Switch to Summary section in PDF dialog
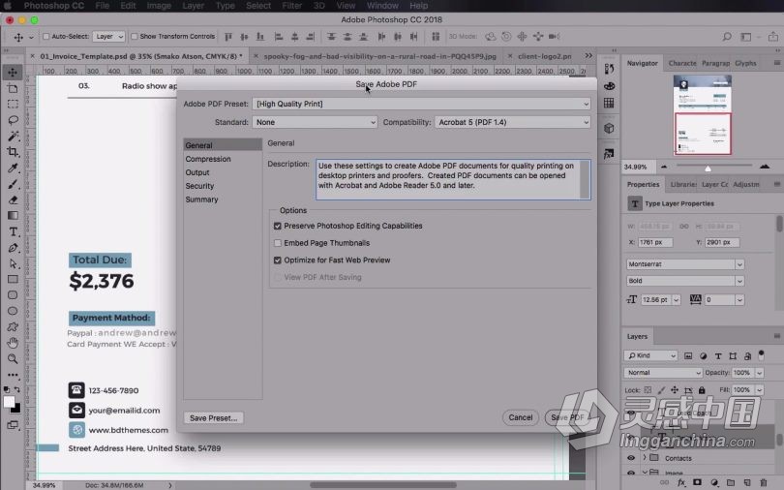784x490 pixels. point(201,199)
